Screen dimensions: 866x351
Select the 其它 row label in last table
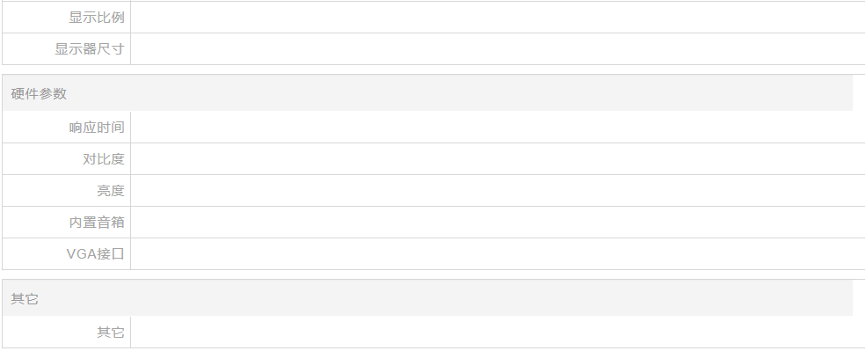tap(111, 333)
